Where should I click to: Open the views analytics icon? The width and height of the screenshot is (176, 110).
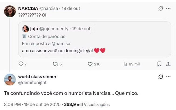coord(125,64)
